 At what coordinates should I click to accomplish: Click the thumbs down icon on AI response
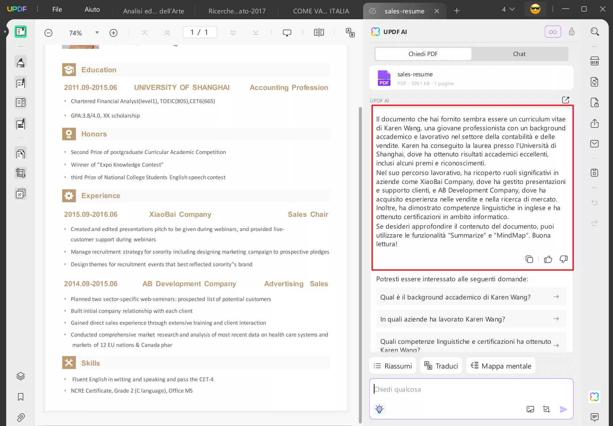563,259
